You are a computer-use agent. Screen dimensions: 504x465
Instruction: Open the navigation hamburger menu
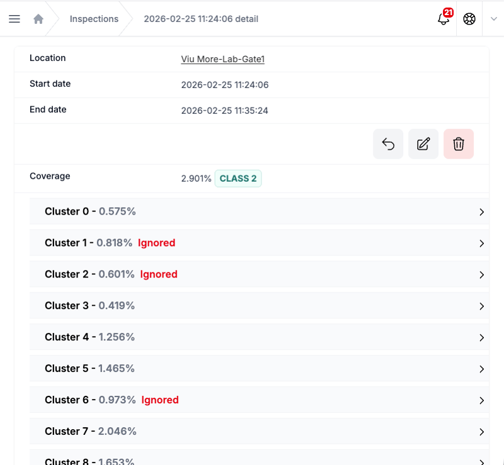pos(14,18)
